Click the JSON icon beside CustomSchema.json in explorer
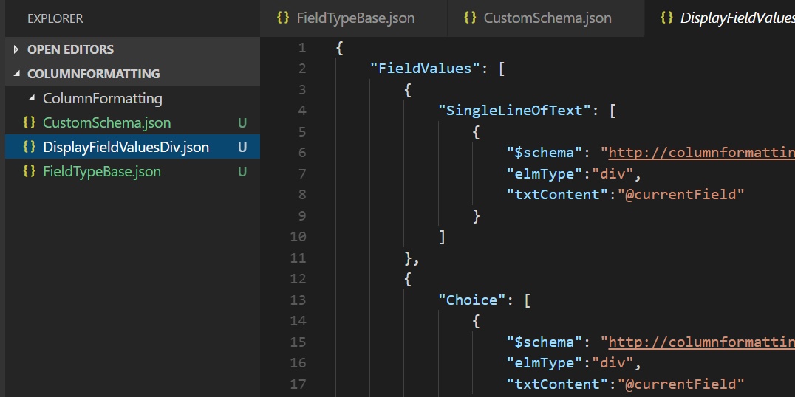This screenshot has height=397, width=795. (x=30, y=123)
